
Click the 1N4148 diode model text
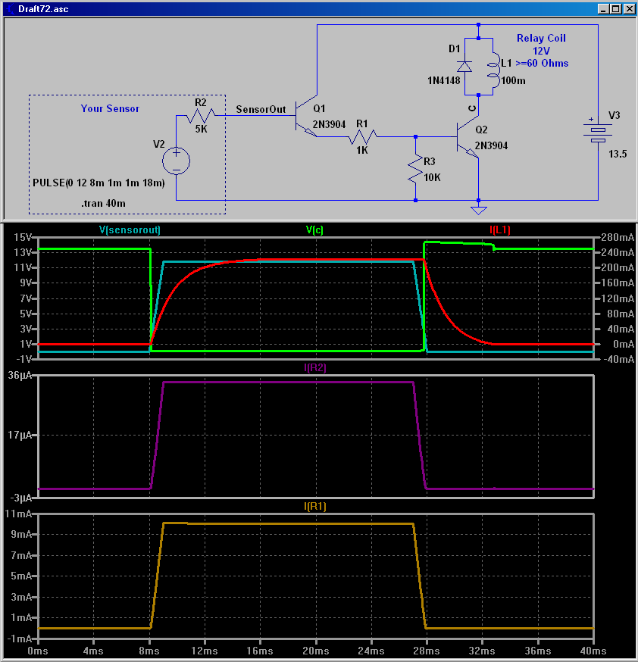point(444,80)
